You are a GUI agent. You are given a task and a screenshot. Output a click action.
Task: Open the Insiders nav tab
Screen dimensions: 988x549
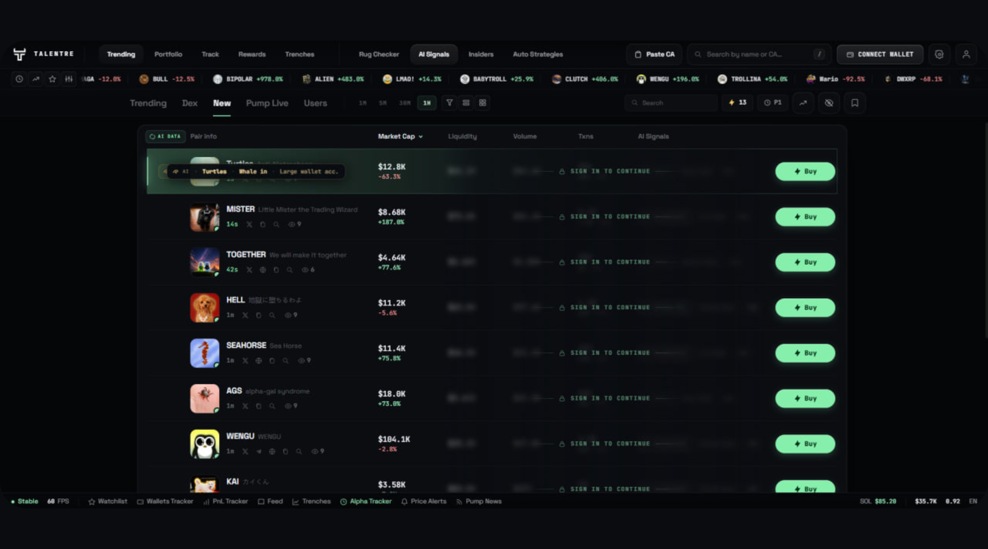pos(481,54)
